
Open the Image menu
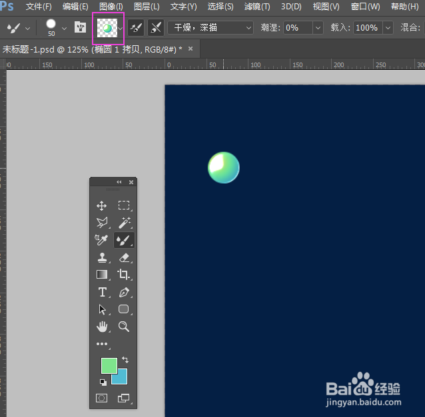[111, 7]
